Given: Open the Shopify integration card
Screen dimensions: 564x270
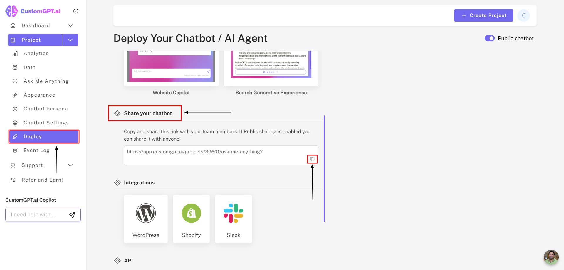Looking at the screenshot, I should pyautogui.click(x=191, y=219).
